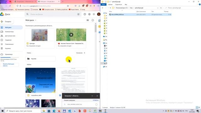Sort by Дата изменения column

click(141, 12)
